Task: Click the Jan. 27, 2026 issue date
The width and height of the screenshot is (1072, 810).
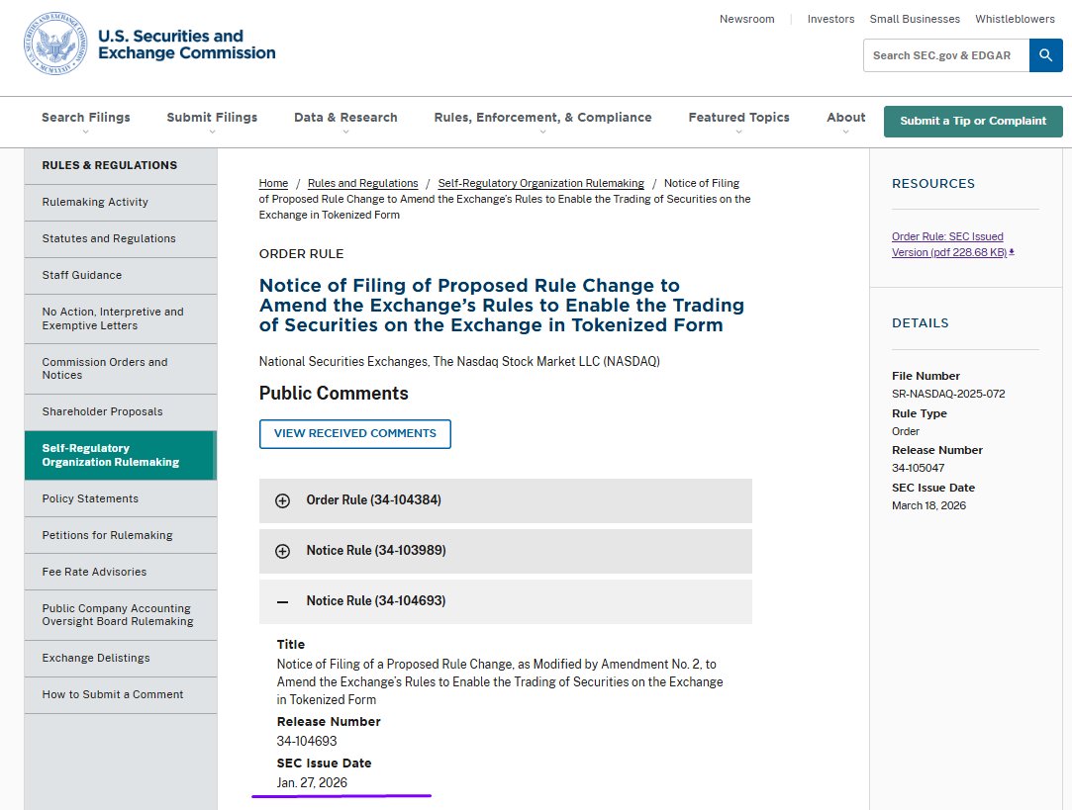Action: [x=312, y=782]
